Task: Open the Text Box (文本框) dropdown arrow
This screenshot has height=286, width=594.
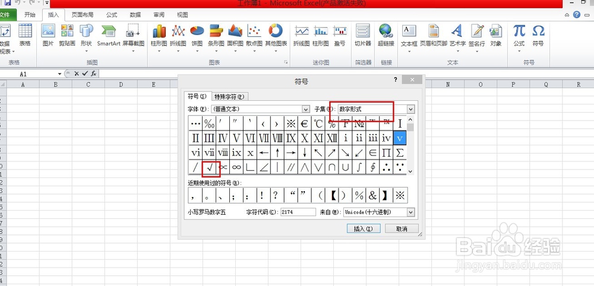Action: 409,50
